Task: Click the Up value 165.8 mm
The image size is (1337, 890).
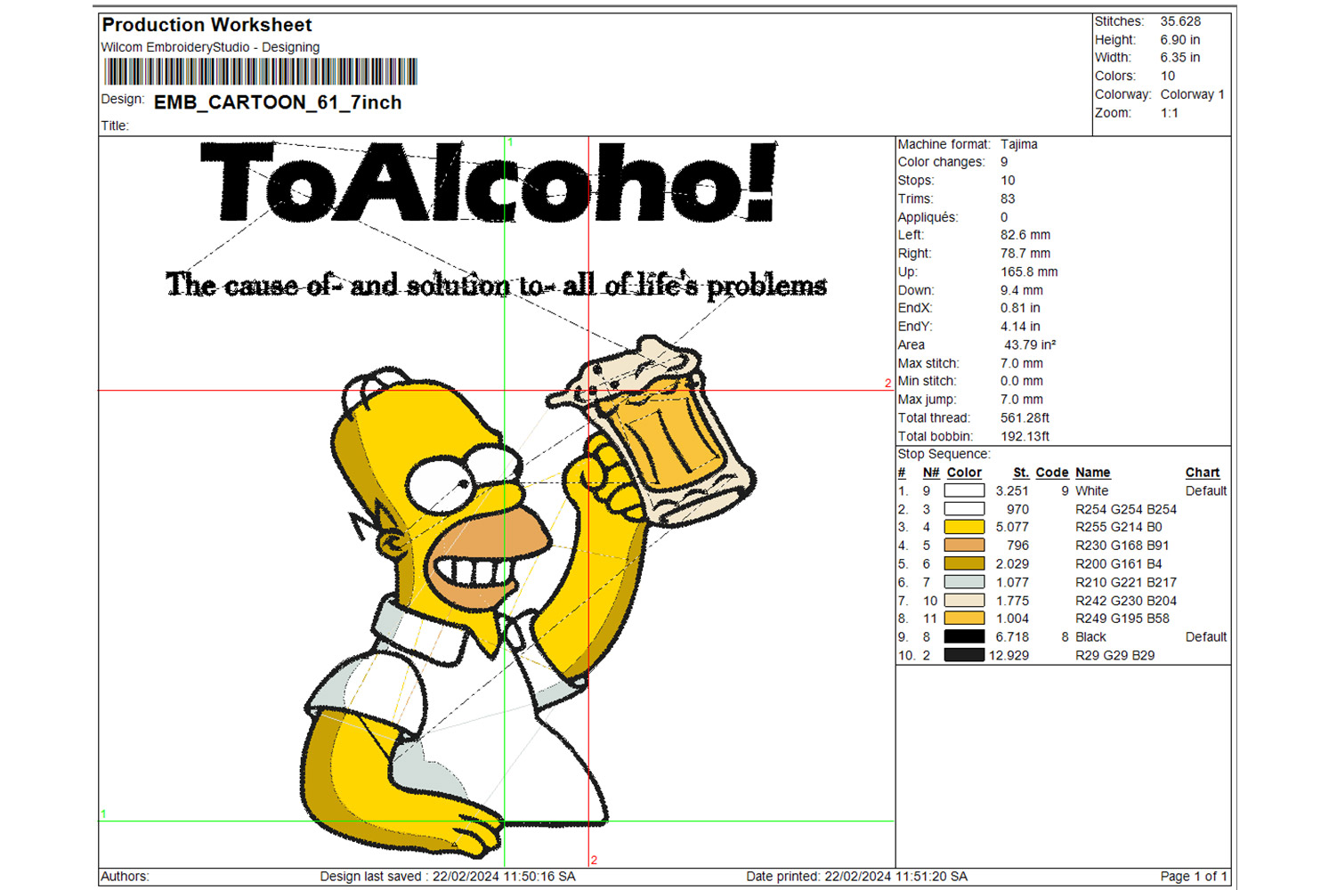Action: click(x=1029, y=271)
